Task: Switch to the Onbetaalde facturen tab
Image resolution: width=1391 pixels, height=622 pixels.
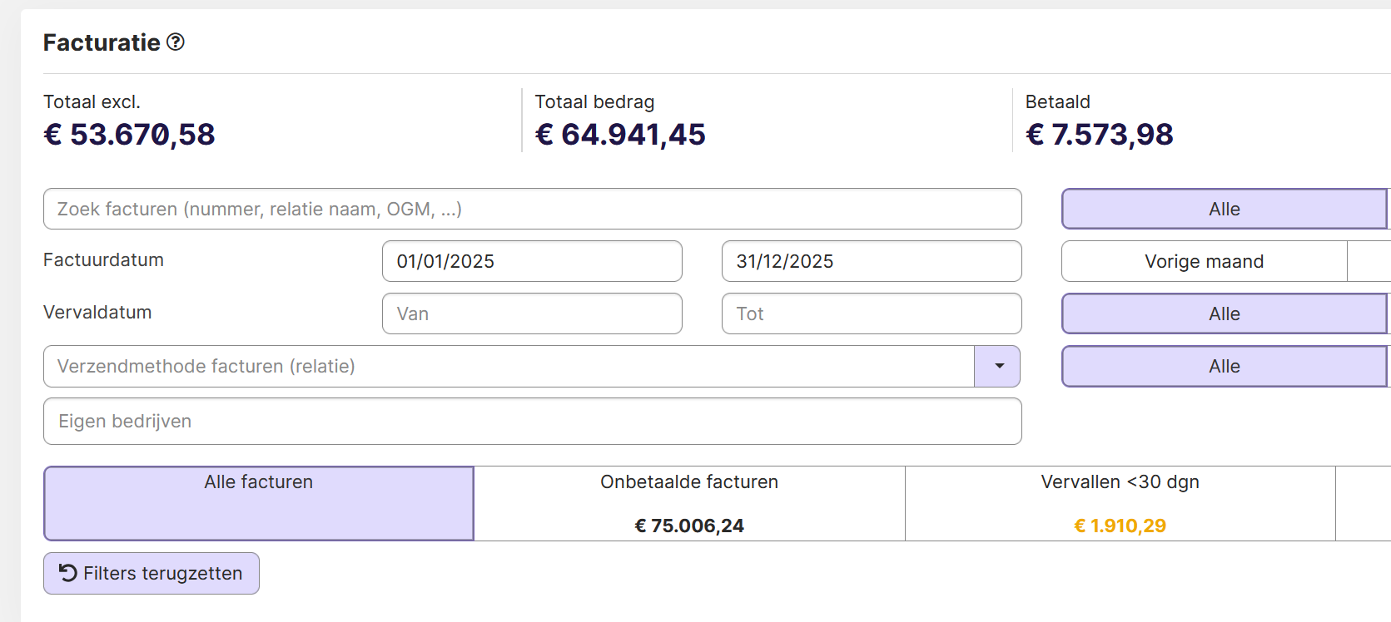Action: tap(689, 503)
